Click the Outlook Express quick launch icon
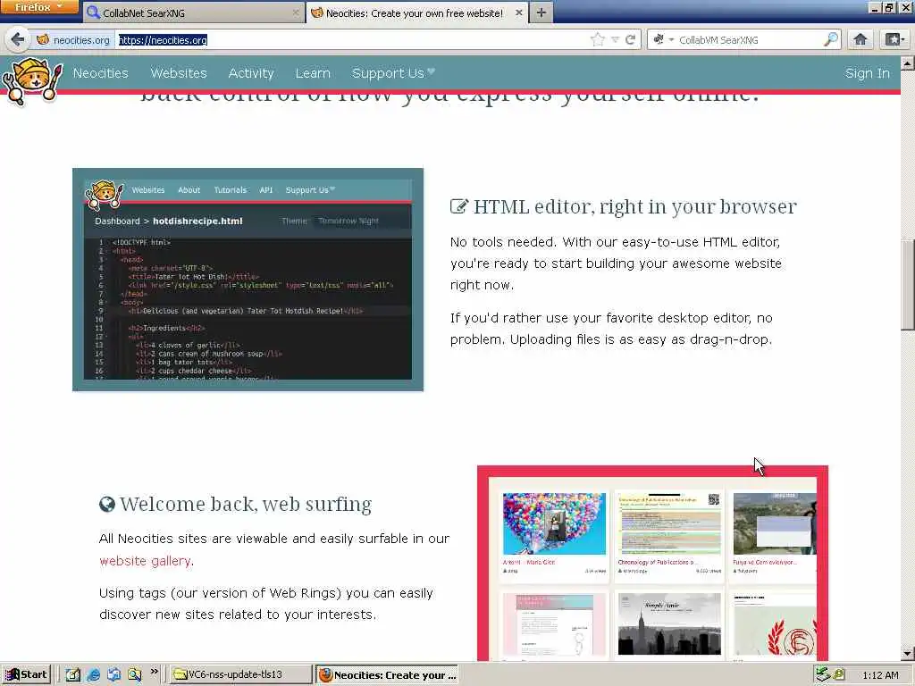The image size is (915, 686). click(x=113, y=675)
